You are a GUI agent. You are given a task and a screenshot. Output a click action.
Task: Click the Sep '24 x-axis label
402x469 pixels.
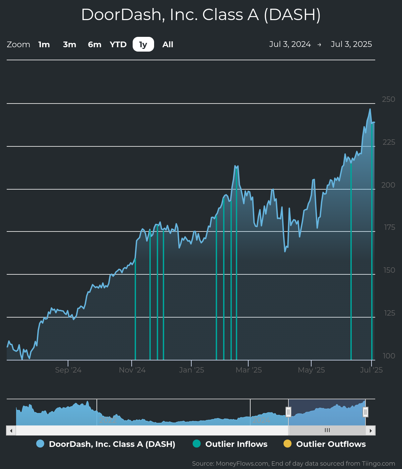68,370
